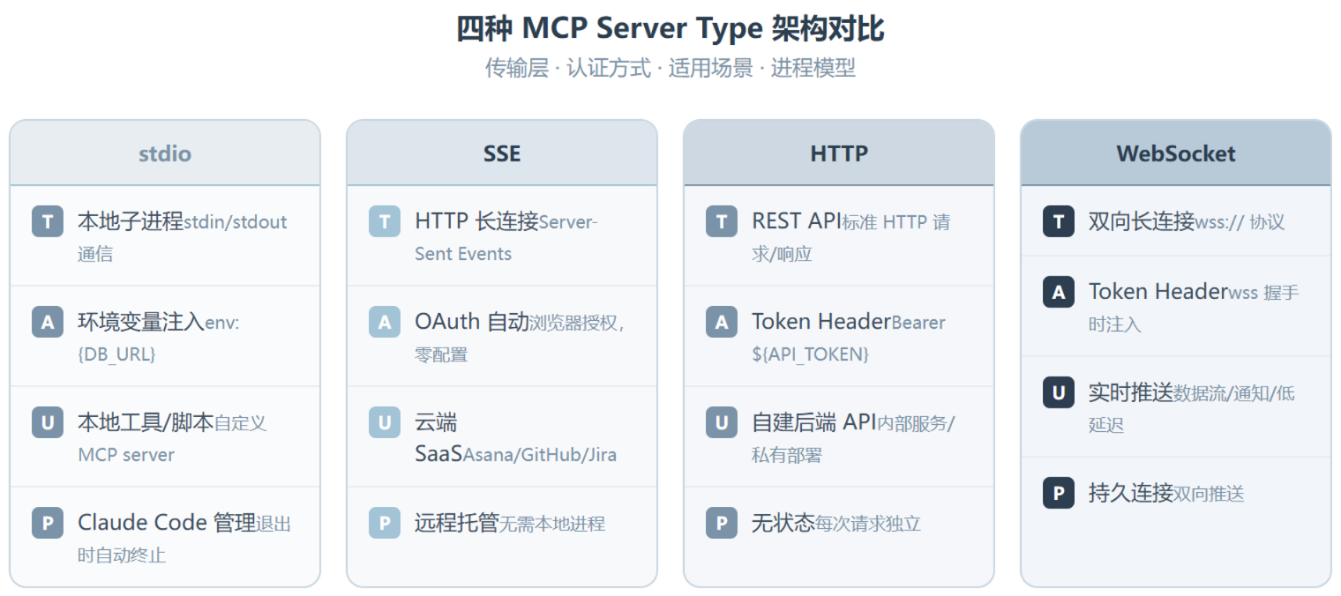Click the text 无状态
Screen dimensions: 1341x596
783,523
